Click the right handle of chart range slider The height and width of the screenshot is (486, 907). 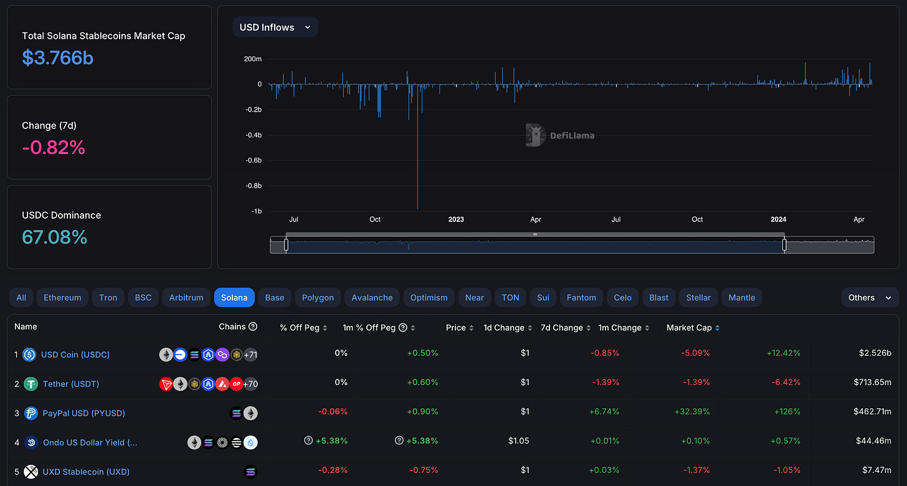pos(784,245)
